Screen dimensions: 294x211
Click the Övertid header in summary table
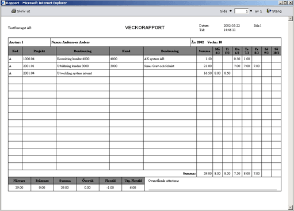click(x=87, y=181)
